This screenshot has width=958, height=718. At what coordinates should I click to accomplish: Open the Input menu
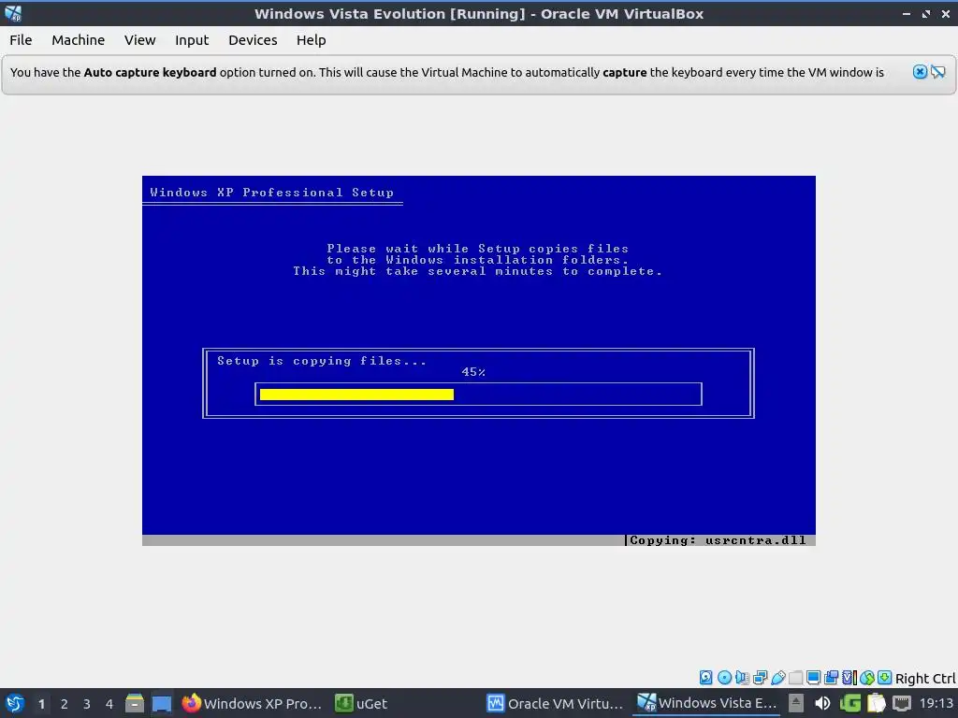point(192,40)
